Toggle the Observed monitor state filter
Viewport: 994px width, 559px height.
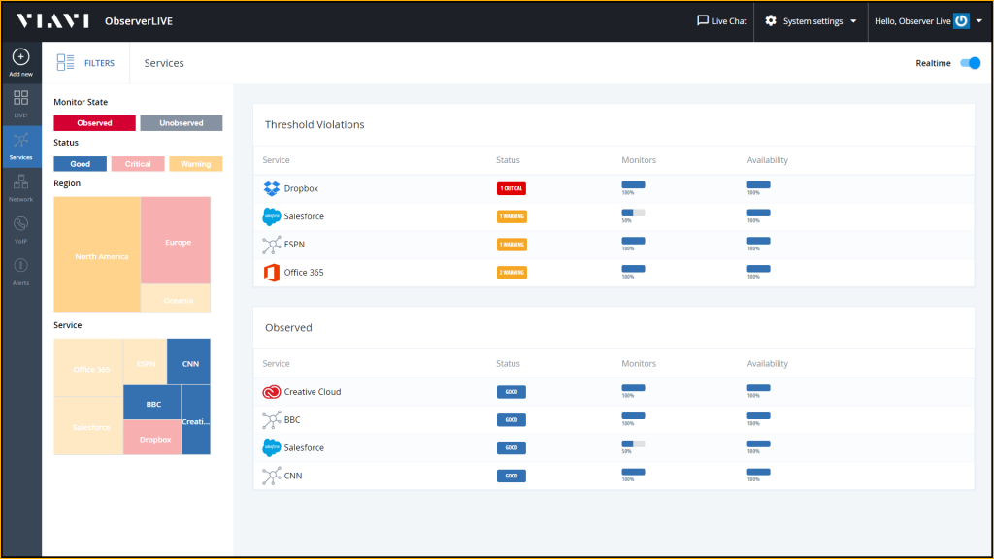[94, 123]
